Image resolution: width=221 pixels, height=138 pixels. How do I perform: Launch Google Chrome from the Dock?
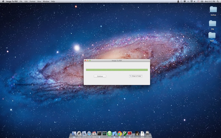pos(120,134)
